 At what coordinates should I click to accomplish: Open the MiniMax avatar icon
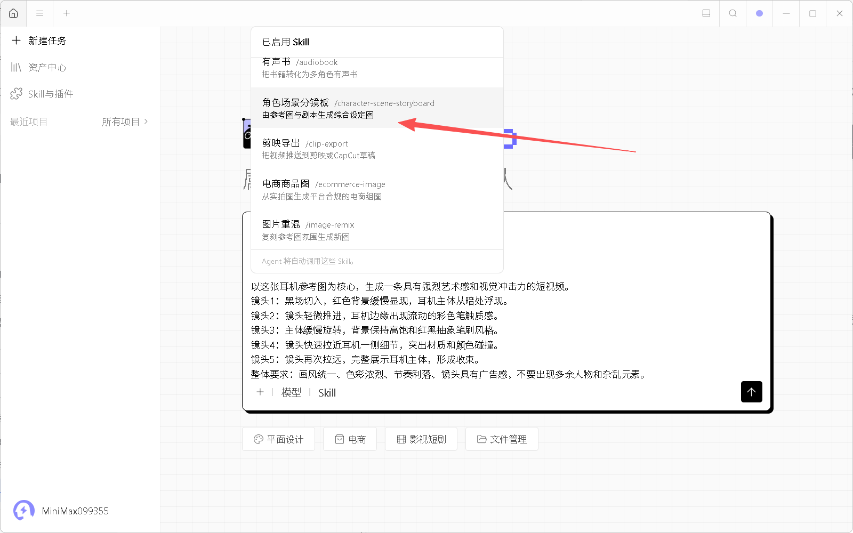(24, 511)
